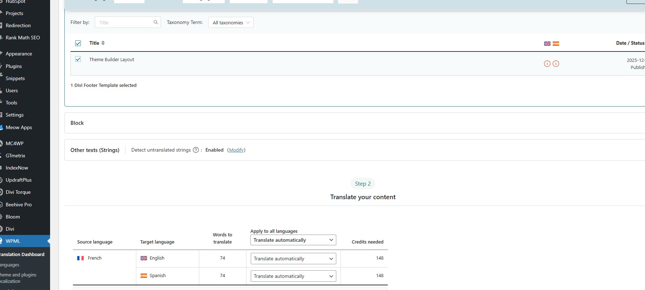The height and width of the screenshot is (290, 645).
Task: Open the Plugins menu in sidebar
Action: pos(14,66)
